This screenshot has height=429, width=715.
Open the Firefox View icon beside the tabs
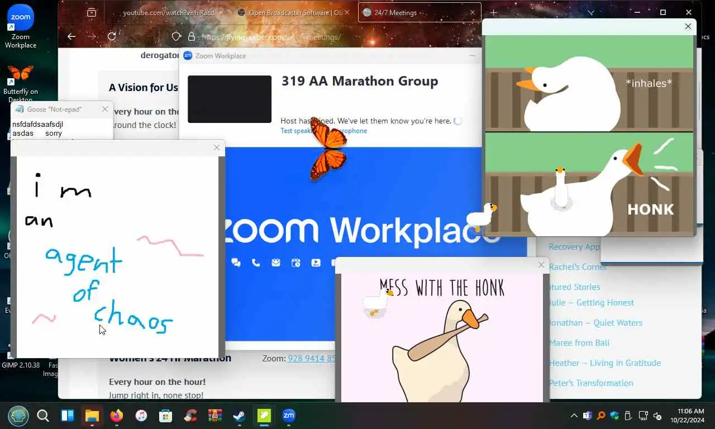[x=92, y=12]
